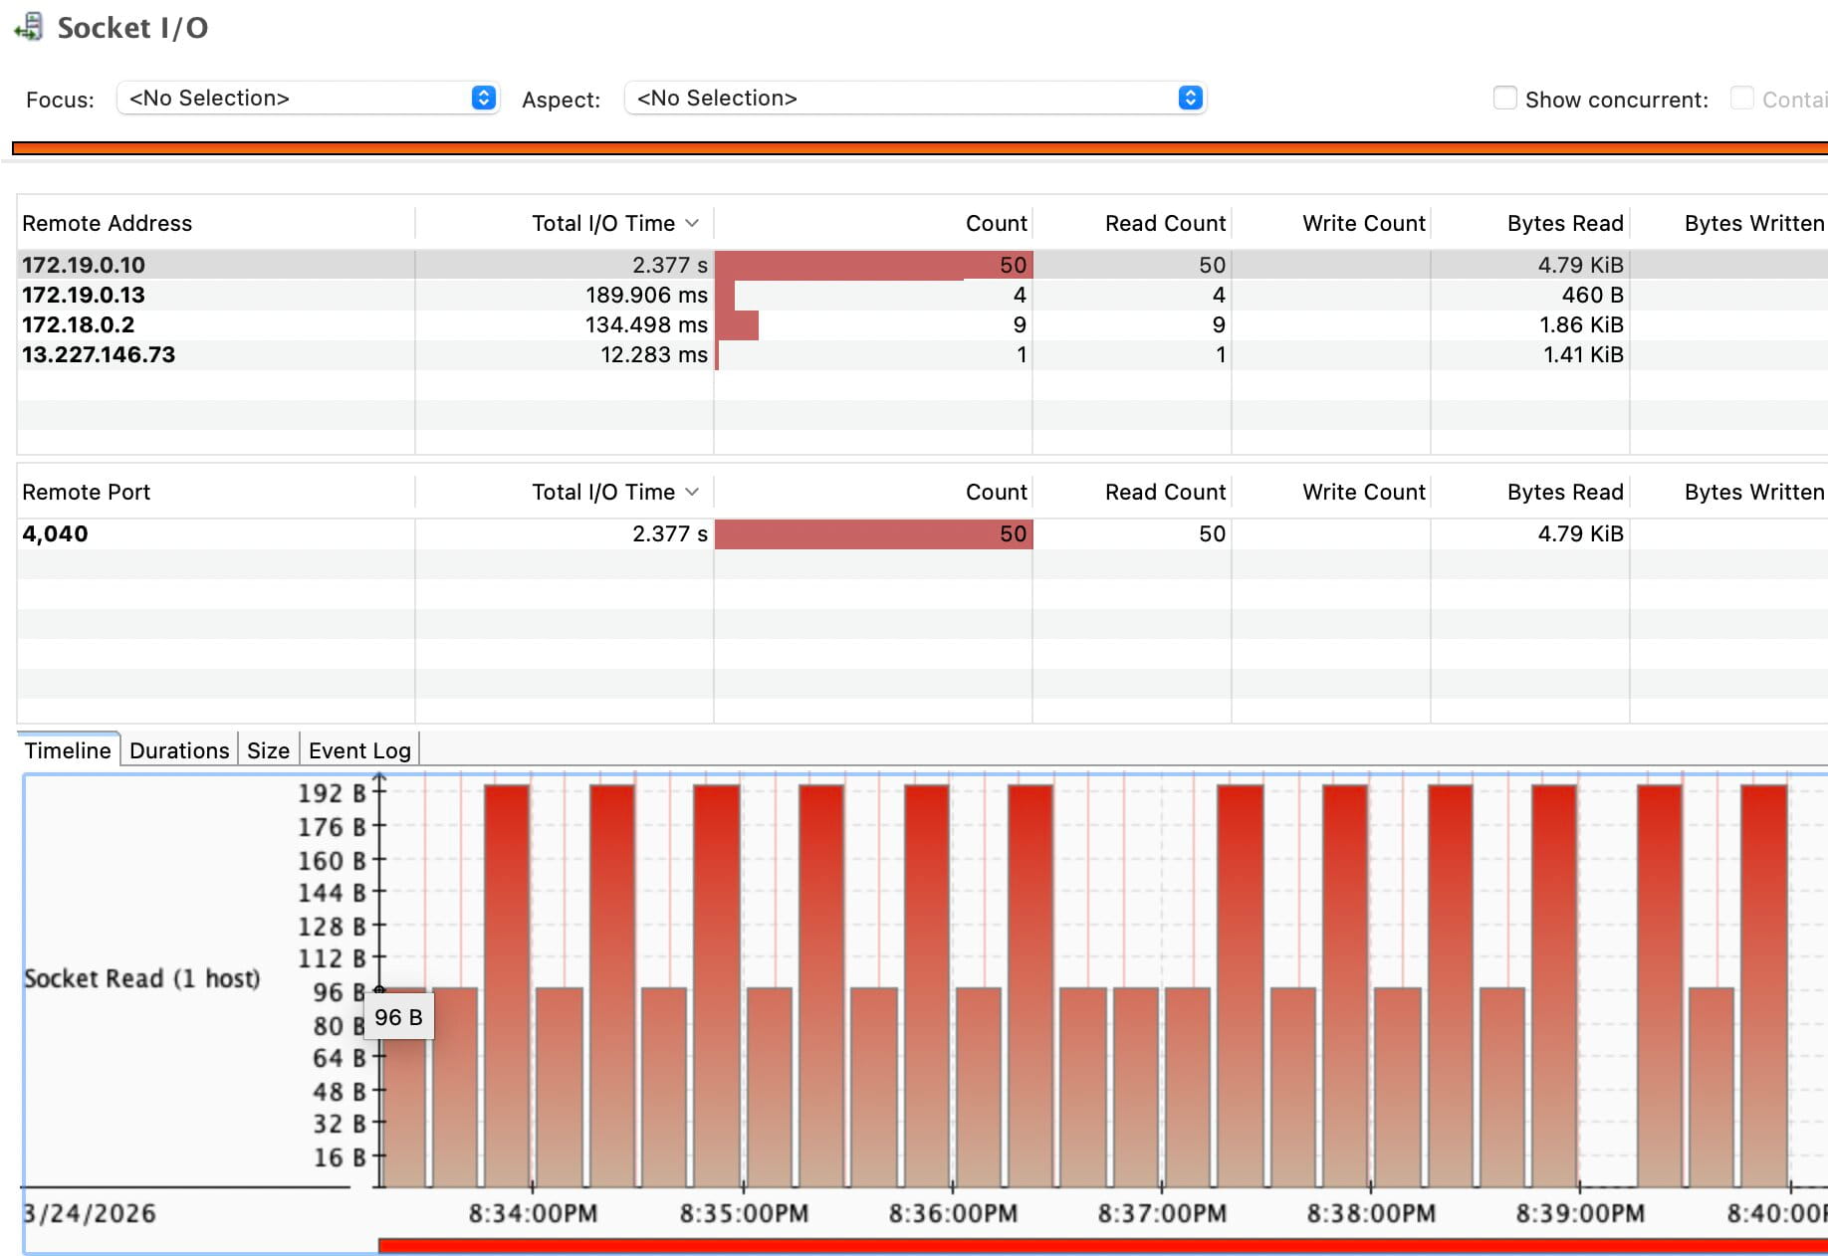Screen dimensions: 1828x1256
Task: Toggle the Container checkbox at top right
Action: 1743,98
